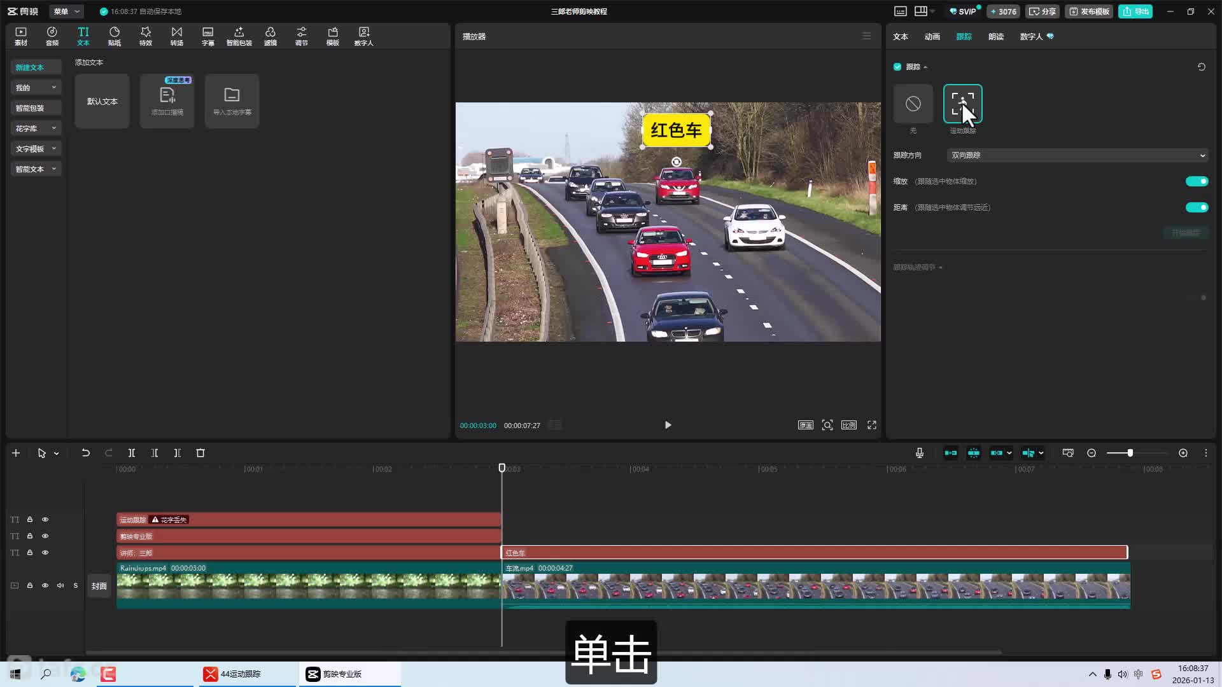1222x687 pixels.
Task: Select the motion tracking mode icon
Action: point(962,104)
